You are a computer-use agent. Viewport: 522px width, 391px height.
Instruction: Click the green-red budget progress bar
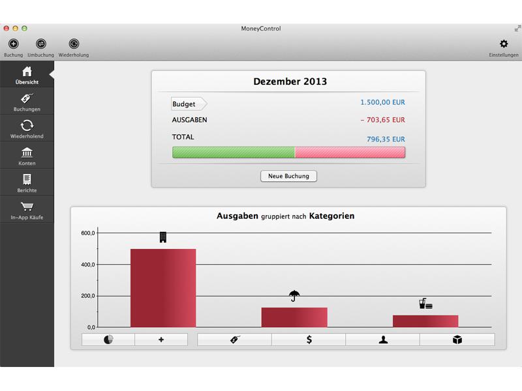288,152
